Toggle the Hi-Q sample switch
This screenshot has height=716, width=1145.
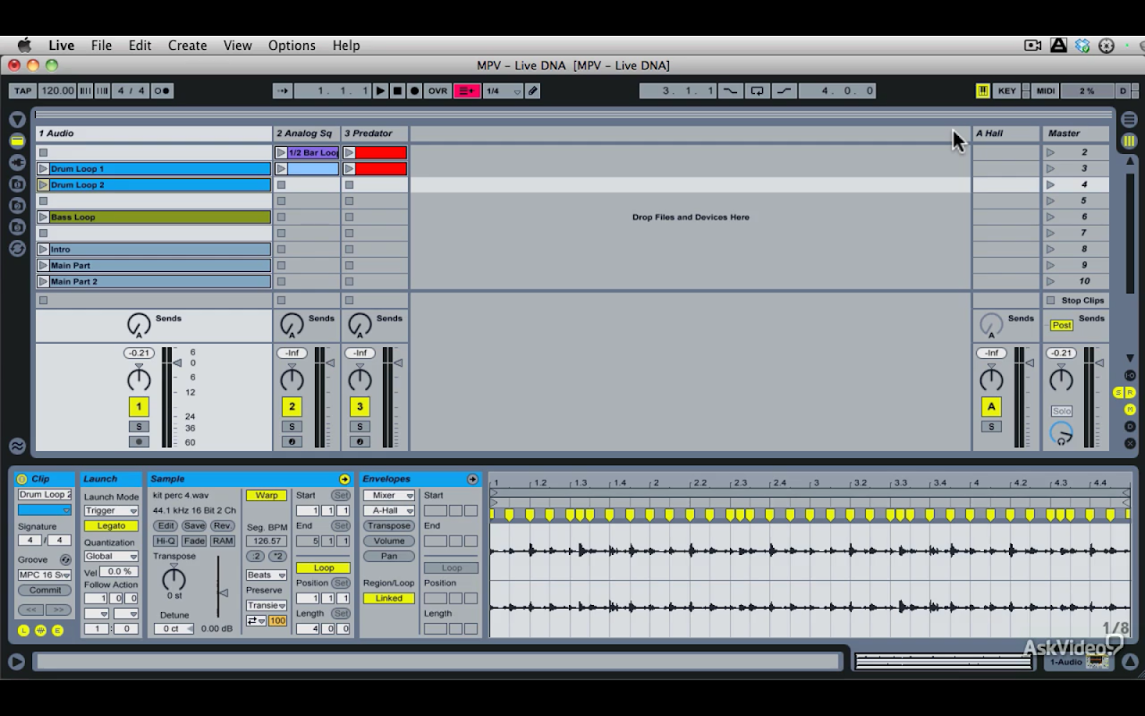tap(165, 541)
